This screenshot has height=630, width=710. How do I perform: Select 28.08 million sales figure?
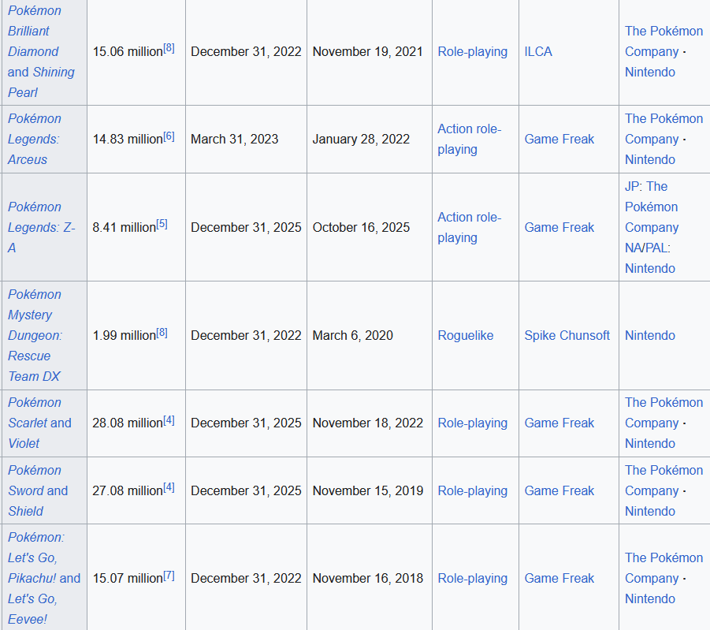point(128,423)
